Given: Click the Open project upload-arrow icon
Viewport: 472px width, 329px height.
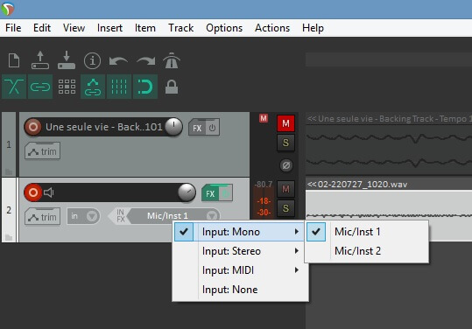Looking at the screenshot, I should click(40, 60).
